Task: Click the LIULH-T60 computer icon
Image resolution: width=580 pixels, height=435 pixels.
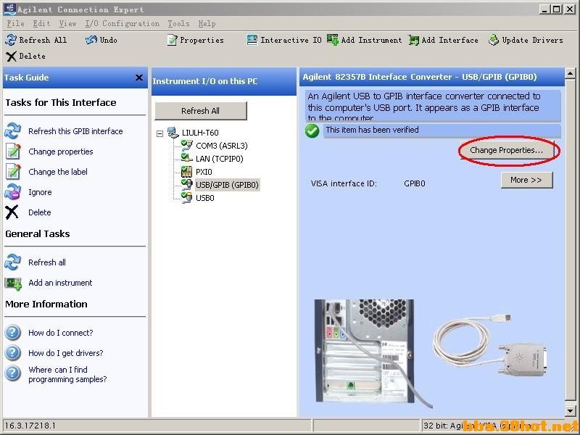Action: click(x=173, y=132)
